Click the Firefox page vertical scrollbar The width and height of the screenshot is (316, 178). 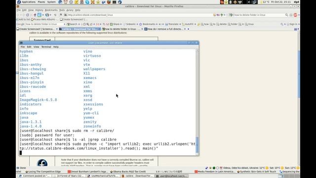299,98
